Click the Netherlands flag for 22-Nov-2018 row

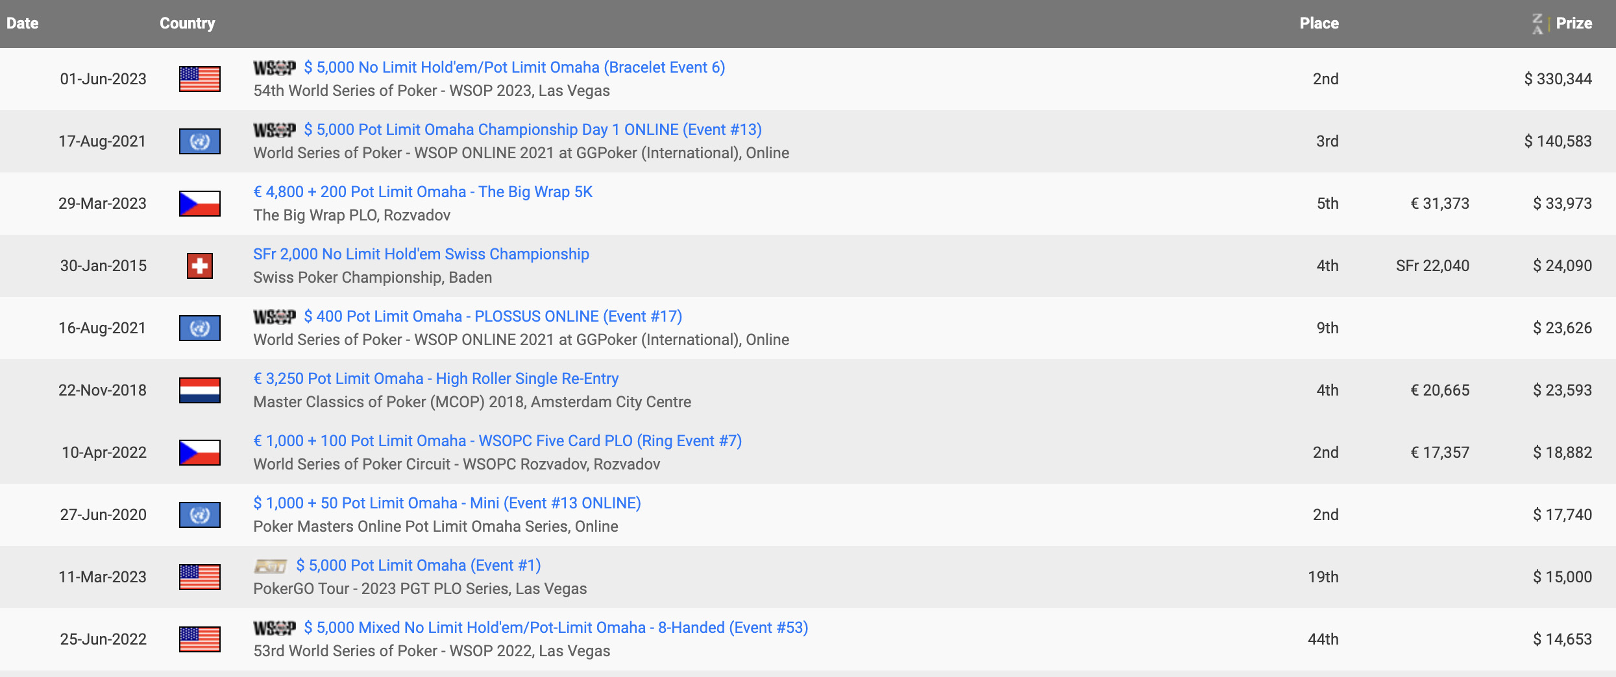[x=199, y=390]
